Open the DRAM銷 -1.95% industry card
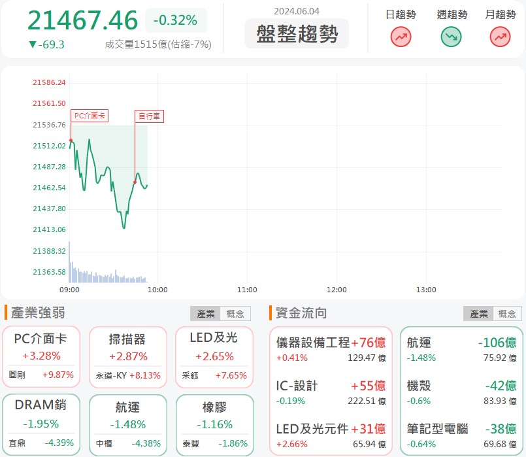The image size is (526, 457). [x=41, y=425]
